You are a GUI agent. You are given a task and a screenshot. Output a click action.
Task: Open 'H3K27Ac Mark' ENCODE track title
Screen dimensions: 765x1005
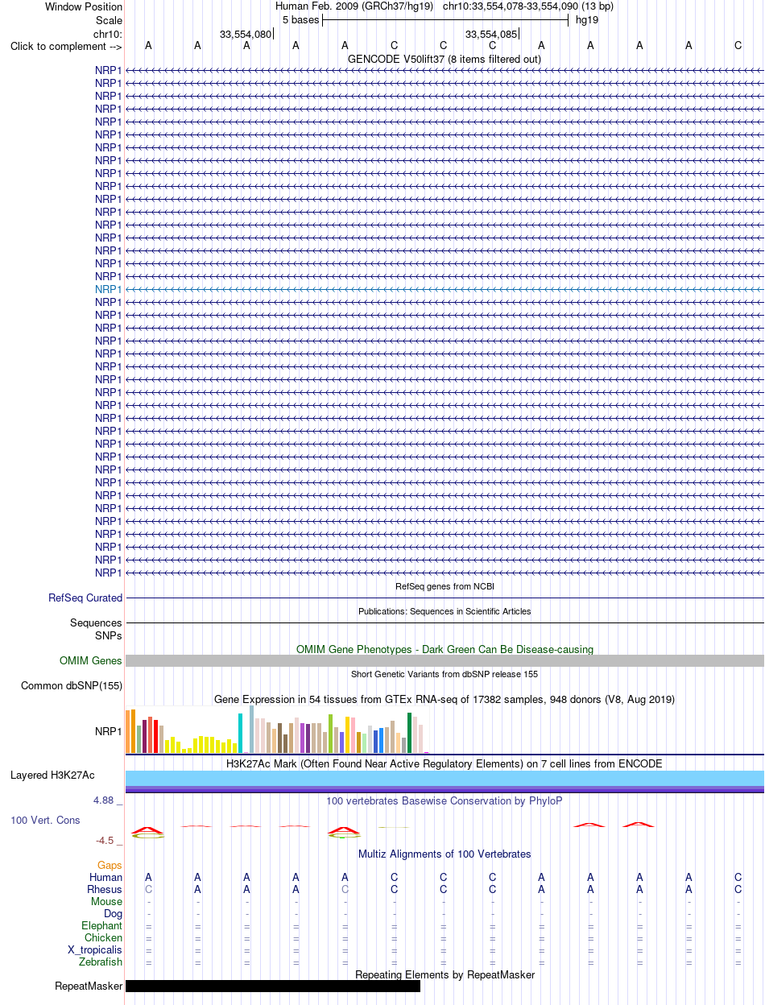point(445,763)
